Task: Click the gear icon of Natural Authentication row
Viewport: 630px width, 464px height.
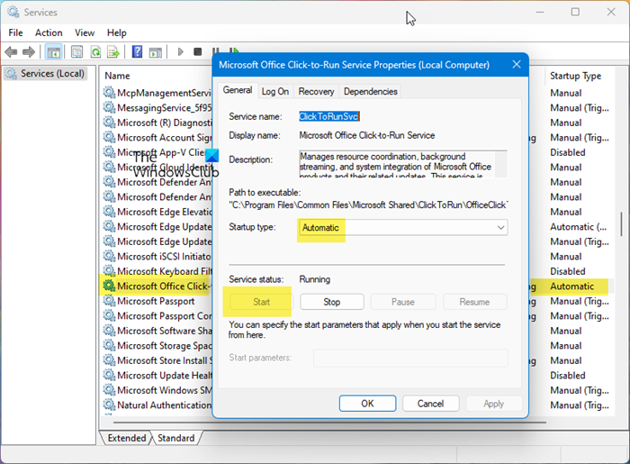Action: pos(109,405)
